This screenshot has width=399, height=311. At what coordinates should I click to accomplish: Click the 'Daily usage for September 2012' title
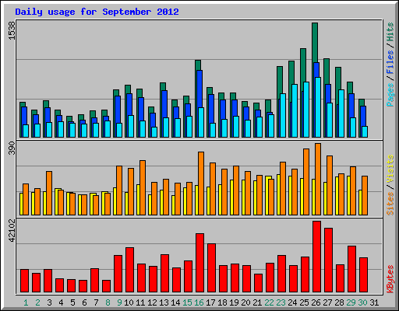coord(97,12)
